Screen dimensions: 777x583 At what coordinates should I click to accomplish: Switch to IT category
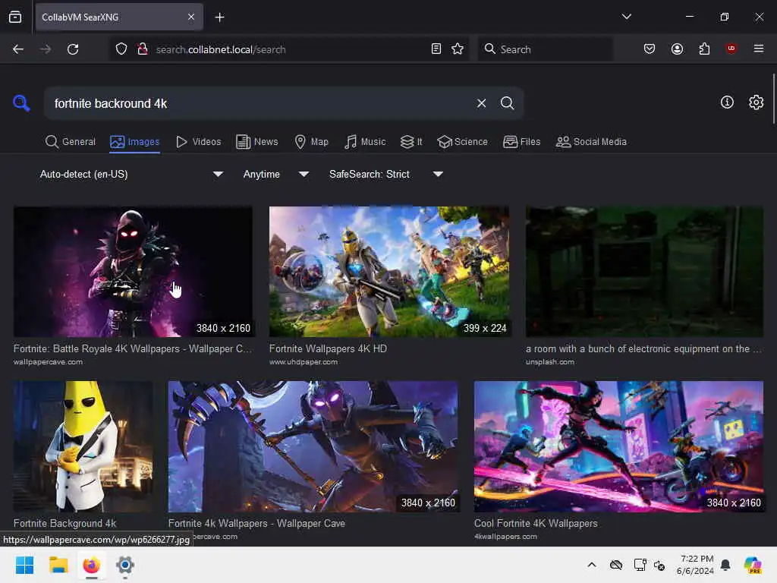pos(411,142)
